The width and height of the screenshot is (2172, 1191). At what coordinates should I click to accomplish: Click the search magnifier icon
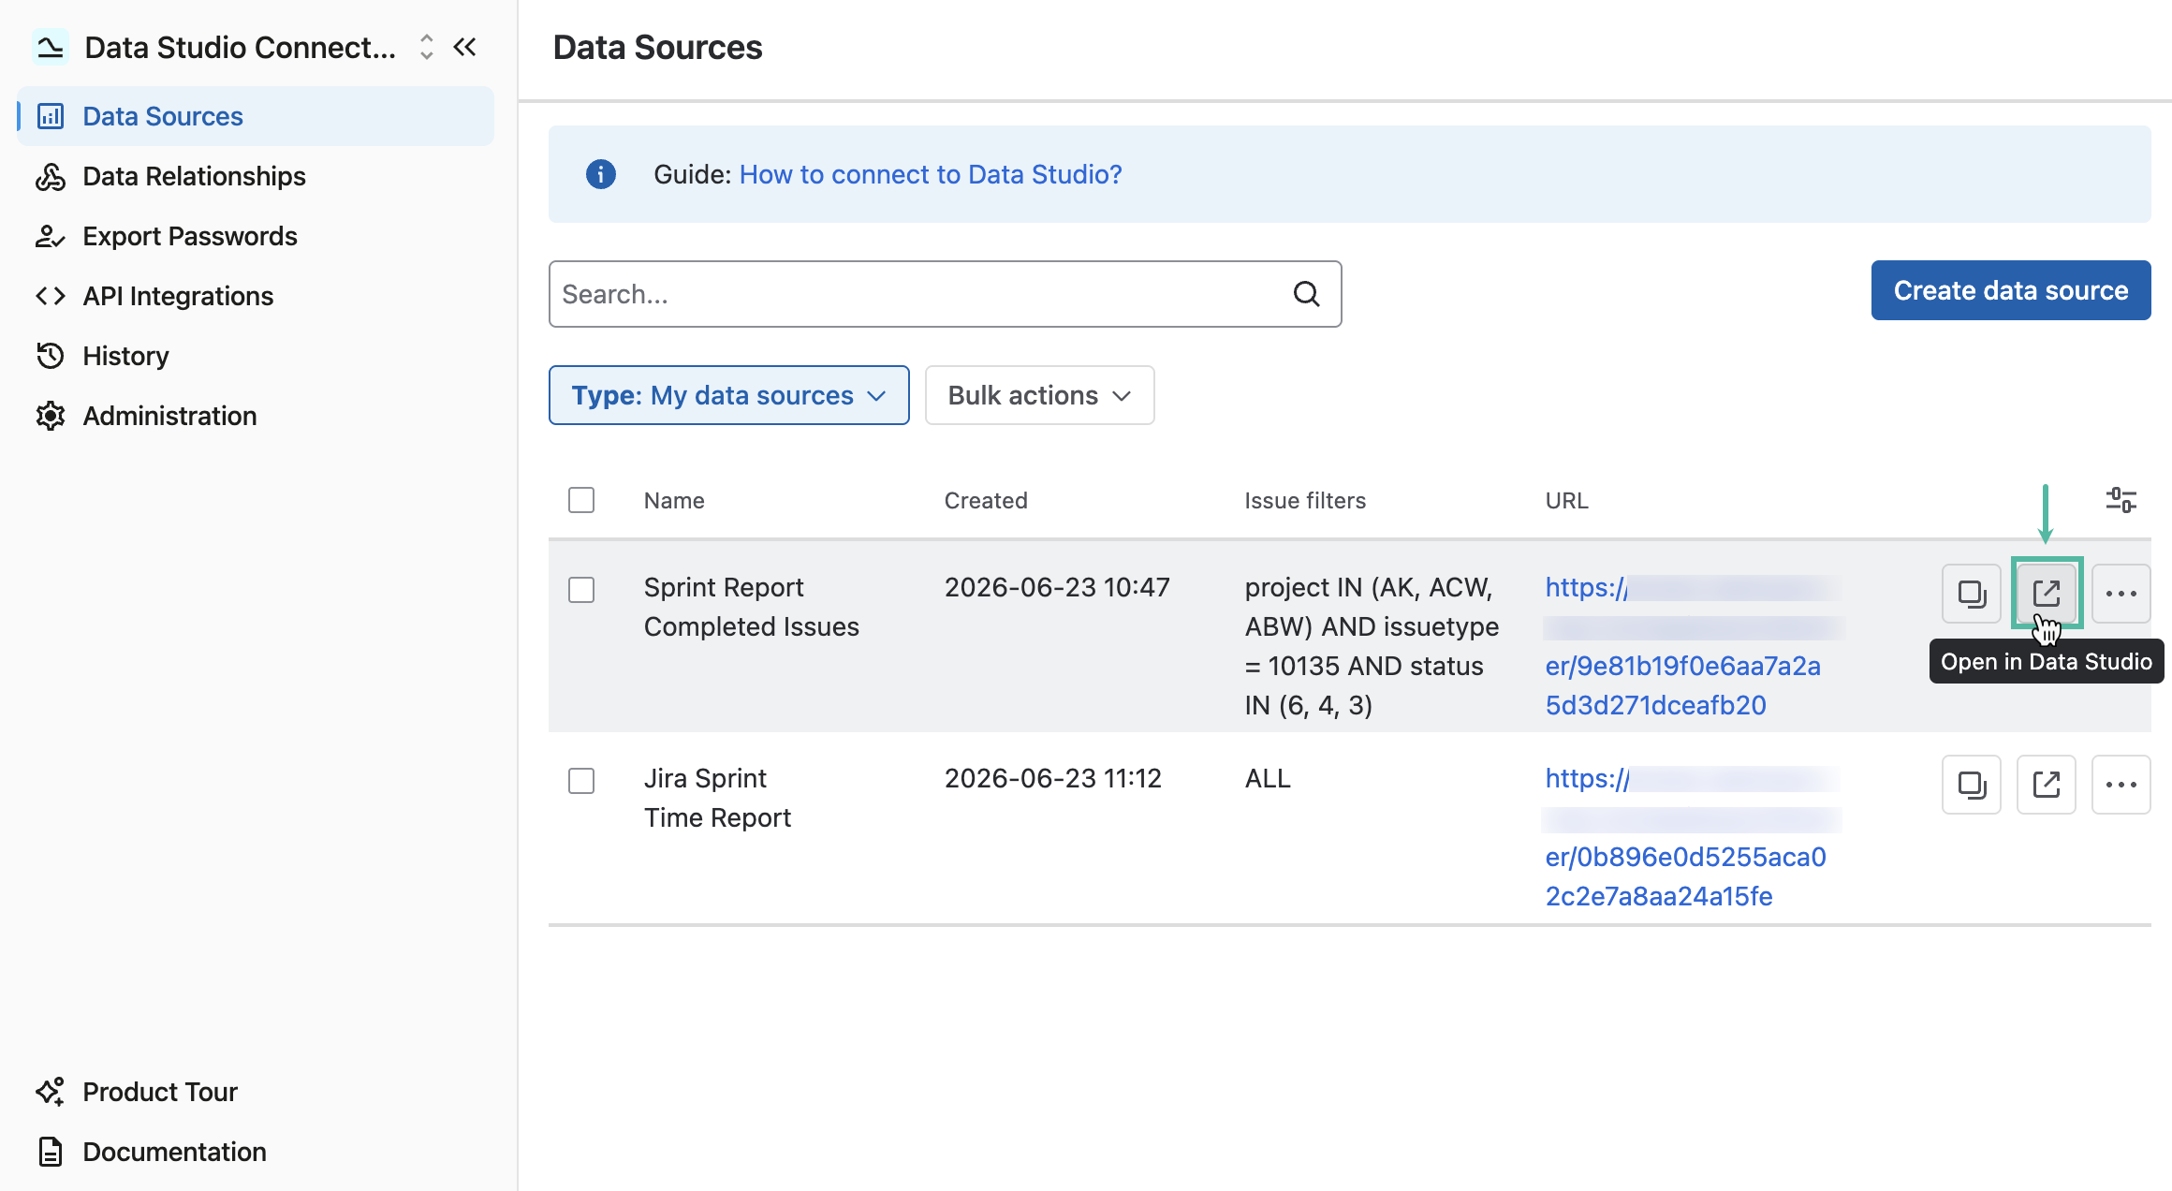coord(1307,294)
